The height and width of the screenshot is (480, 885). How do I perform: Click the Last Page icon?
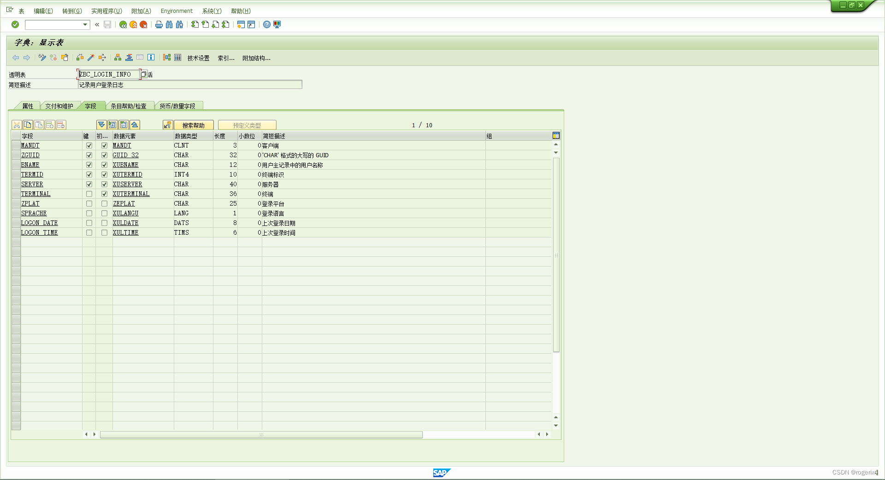pos(225,24)
